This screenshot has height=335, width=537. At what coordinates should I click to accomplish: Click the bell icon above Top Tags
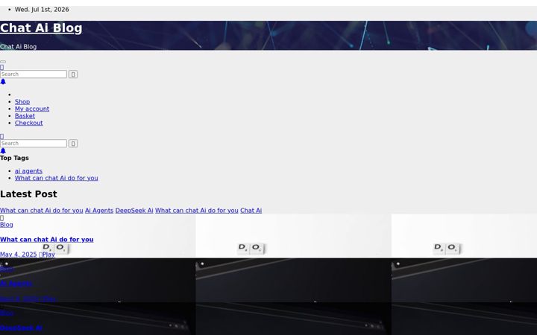3,150
